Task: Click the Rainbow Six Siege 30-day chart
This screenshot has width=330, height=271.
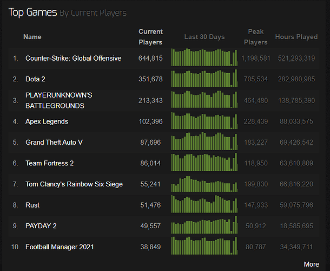Action: pyautogui.click(x=204, y=184)
